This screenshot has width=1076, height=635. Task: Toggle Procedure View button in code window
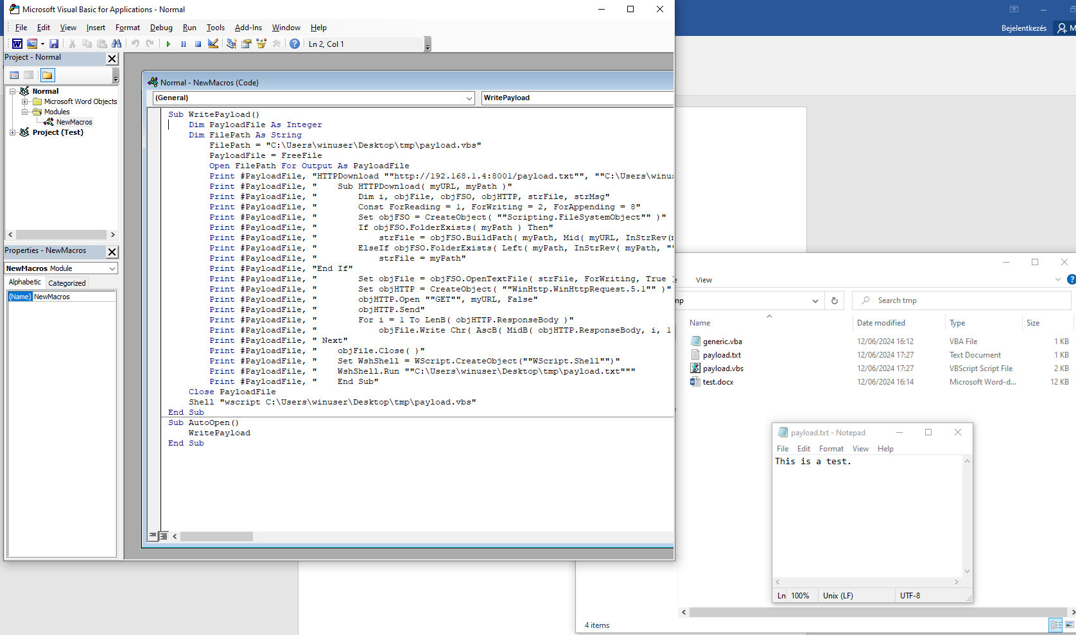(153, 535)
